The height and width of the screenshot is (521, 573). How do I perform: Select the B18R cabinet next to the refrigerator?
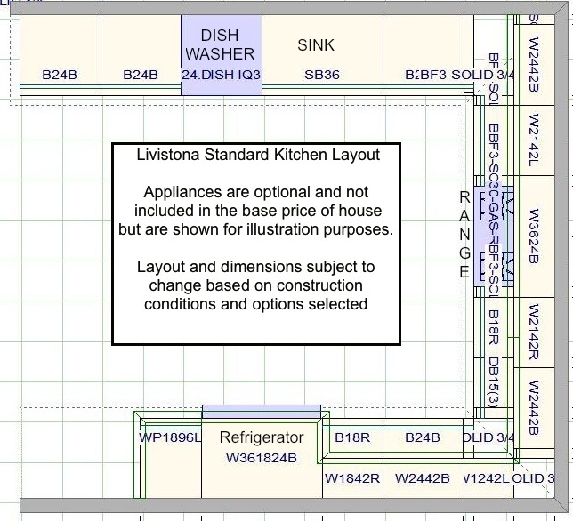pyautogui.click(x=352, y=437)
